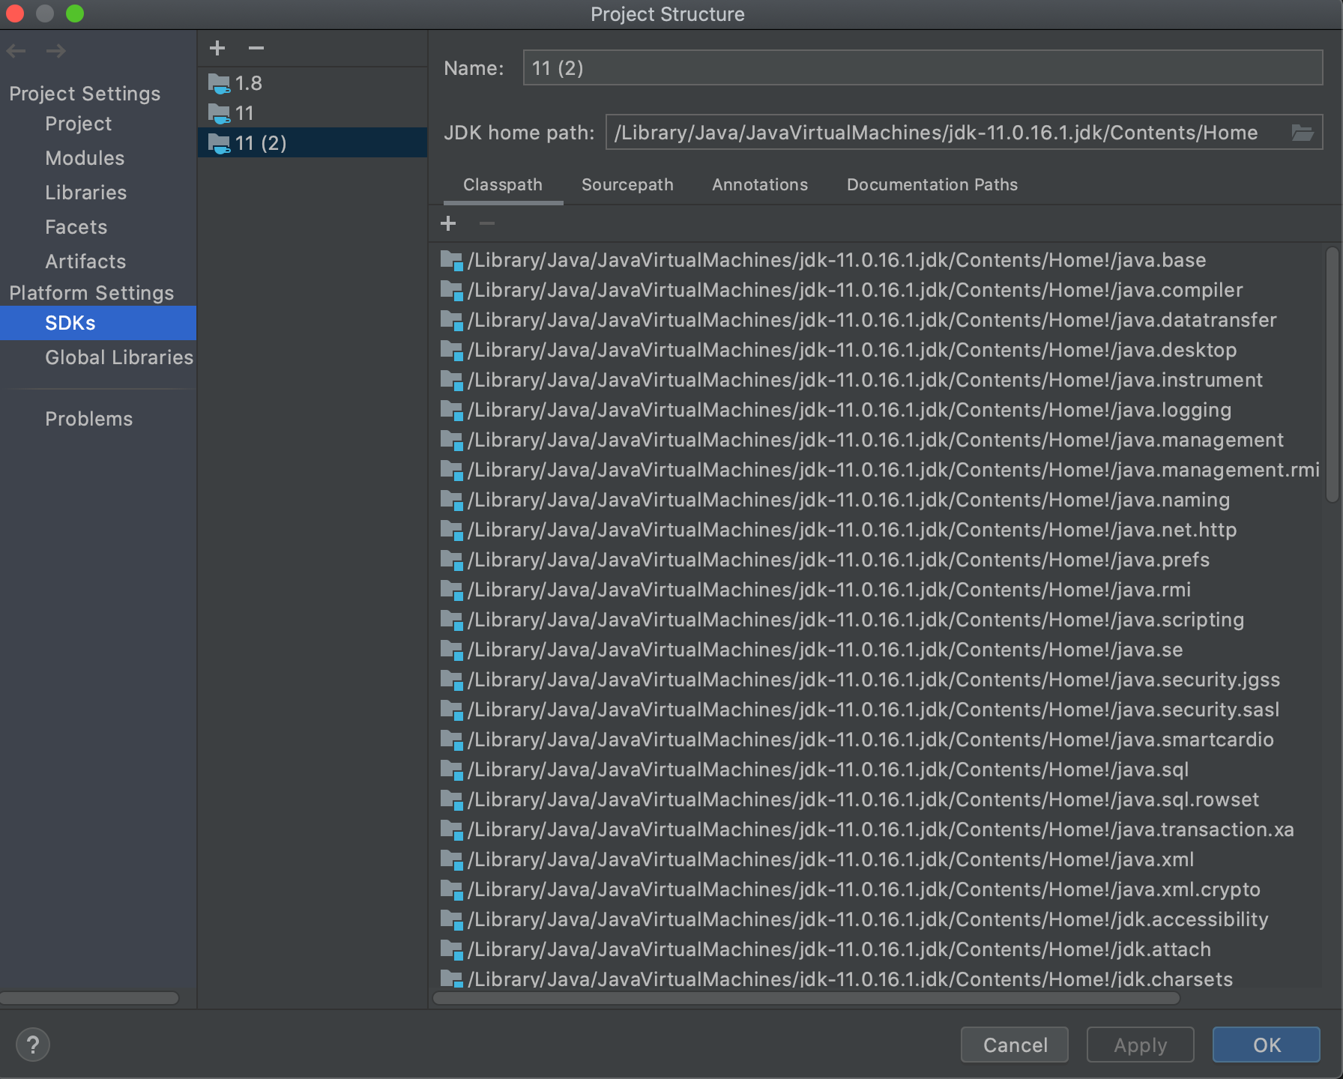Image resolution: width=1343 pixels, height=1079 pixels.
Task: Click the classpath horizontal scrollbar
Action: tap(806, 998)
